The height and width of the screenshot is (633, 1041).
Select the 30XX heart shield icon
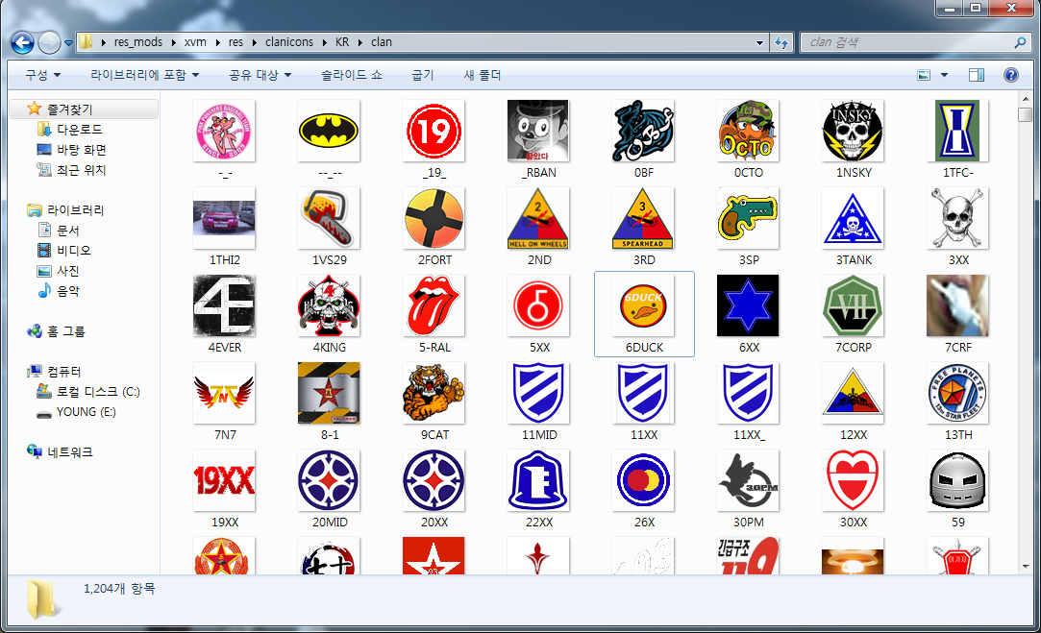click(854, 480)
